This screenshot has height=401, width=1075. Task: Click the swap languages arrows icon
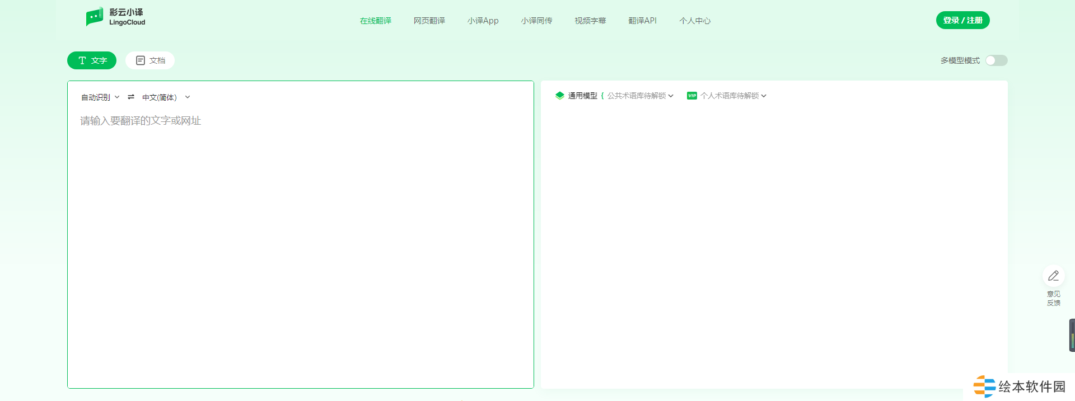coord(131,97)
